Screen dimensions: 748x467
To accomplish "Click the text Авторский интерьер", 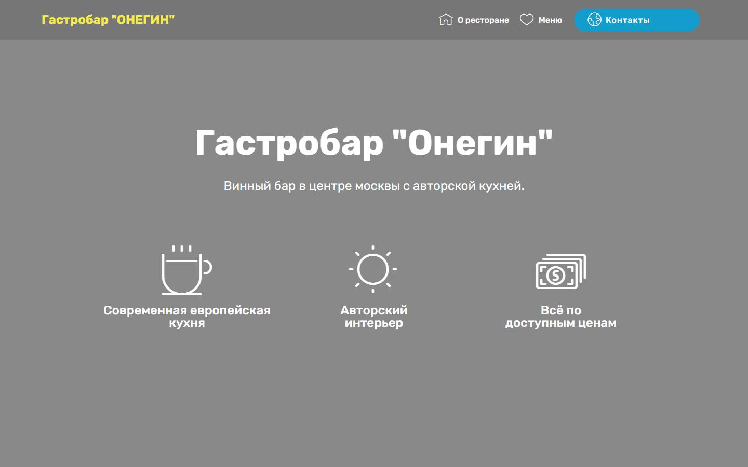I will [x=374, y=317].
